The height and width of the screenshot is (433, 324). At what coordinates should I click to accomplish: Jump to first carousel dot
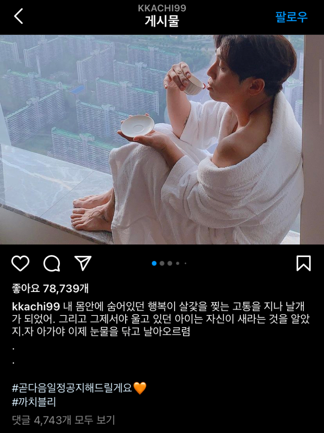tap(154, 264)
